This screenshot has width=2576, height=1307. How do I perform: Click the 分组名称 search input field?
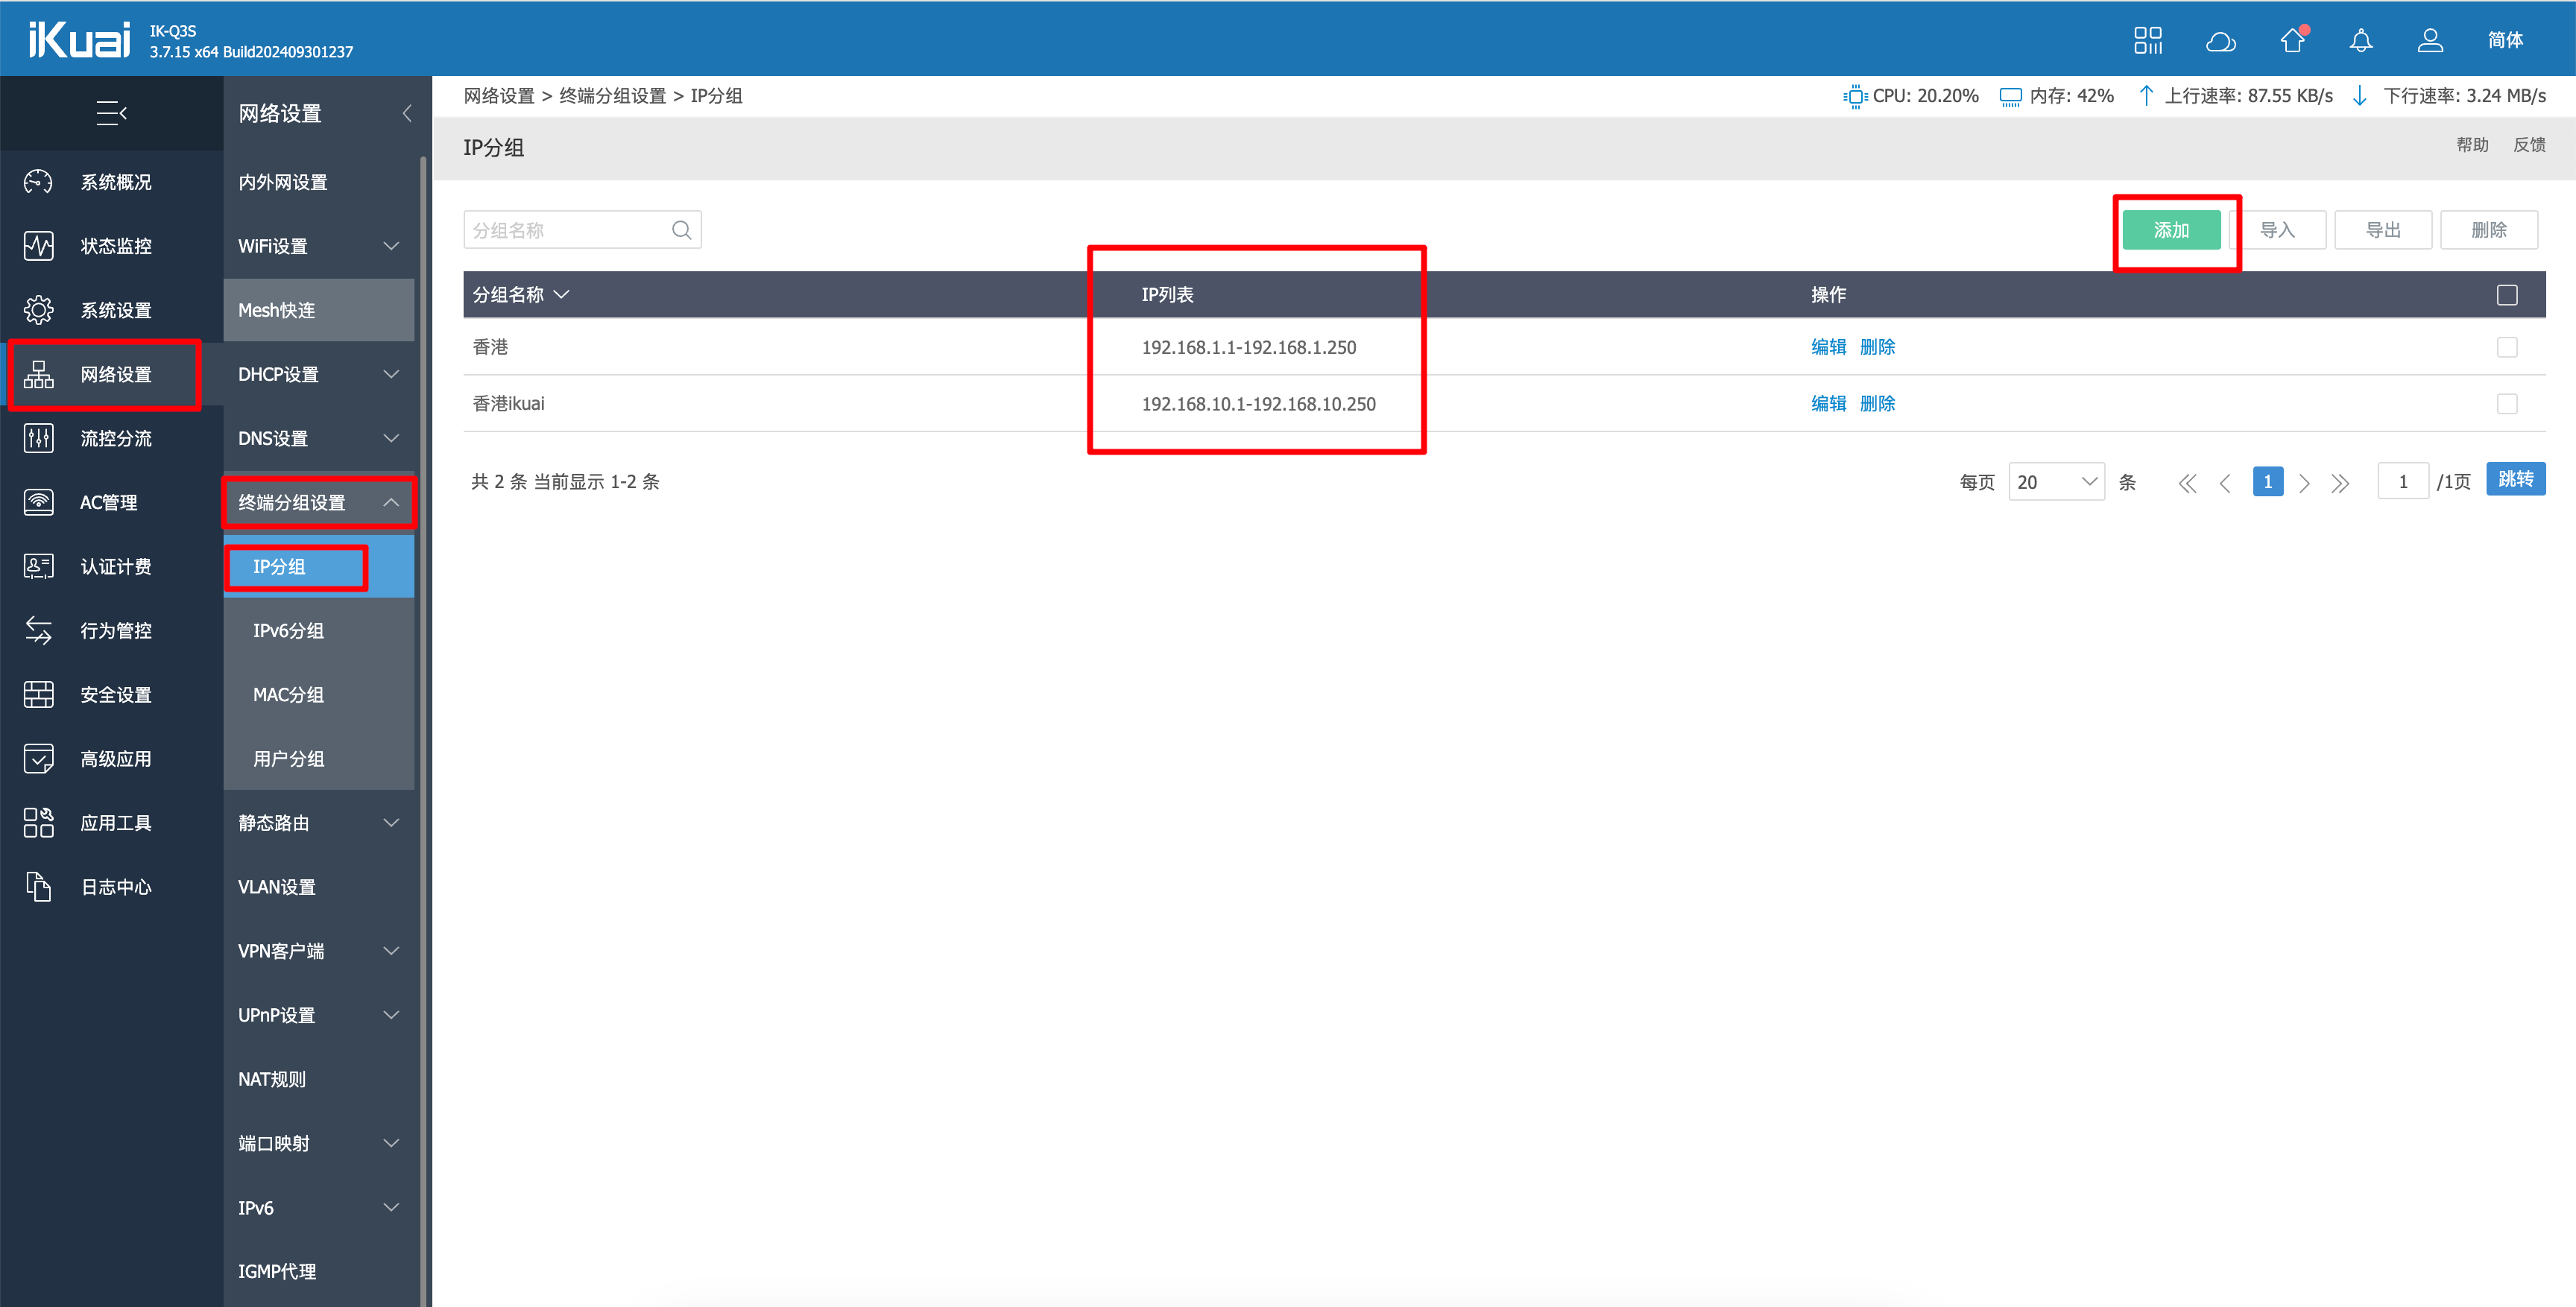tap(566, 230)
